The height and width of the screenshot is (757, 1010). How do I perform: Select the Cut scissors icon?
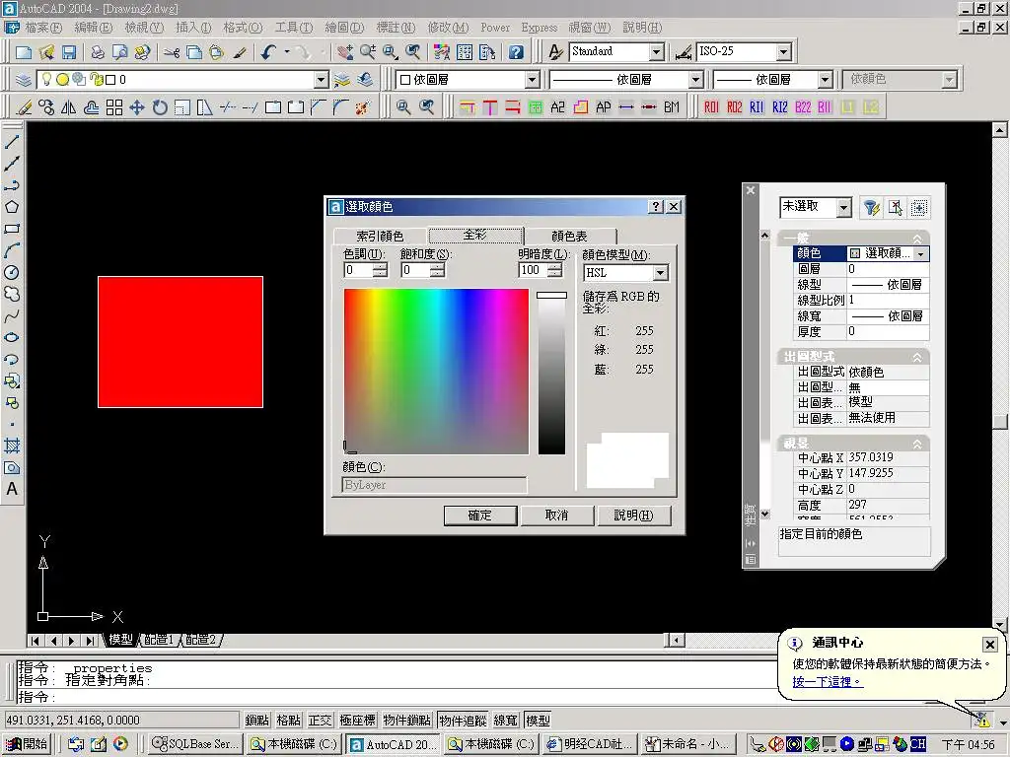(172, 52)
